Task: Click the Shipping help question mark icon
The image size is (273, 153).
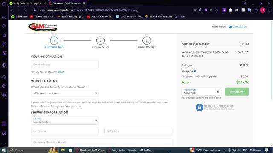Action: coord(195,71)
